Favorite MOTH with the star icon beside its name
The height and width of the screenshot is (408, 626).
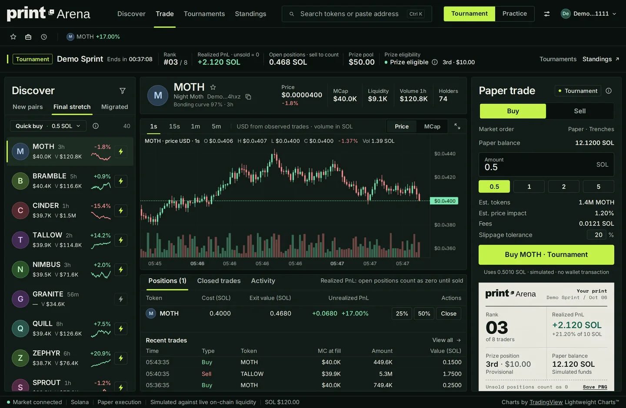pyautogui.click(x=213, y=87)
